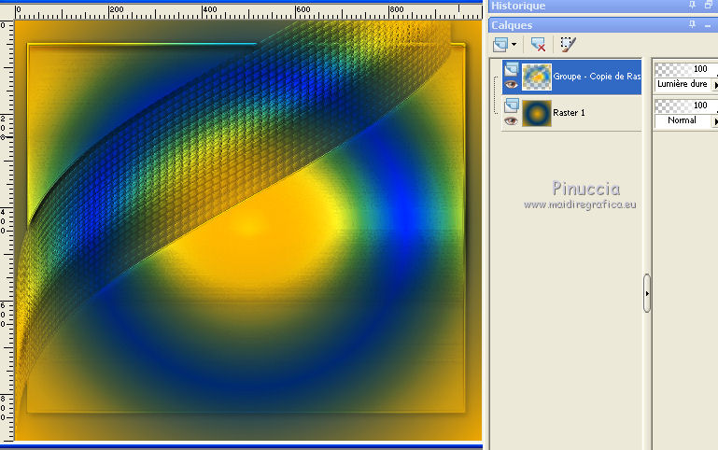Adjust the opacity slider of the Groupe layer
Image resolution: width=718 pixels, height=450 pixels.
(686, 69)
